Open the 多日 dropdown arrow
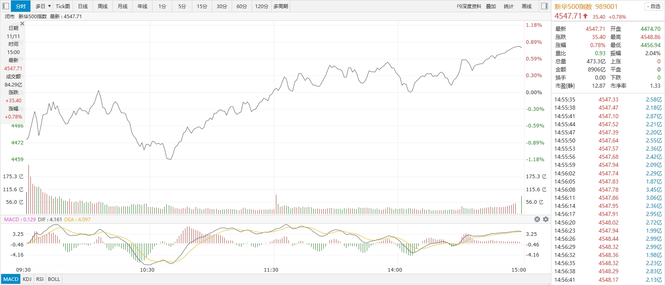Viewport: 665px width, 285px height. click(x=49, y=6)
